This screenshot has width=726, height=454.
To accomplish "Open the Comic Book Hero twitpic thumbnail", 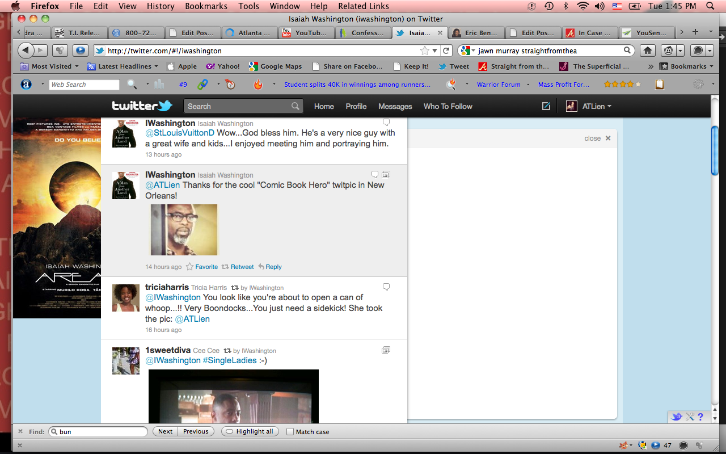I will [184, 230].
